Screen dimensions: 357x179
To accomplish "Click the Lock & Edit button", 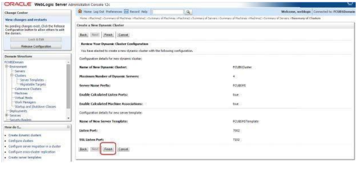I will (x=36, y=39).
